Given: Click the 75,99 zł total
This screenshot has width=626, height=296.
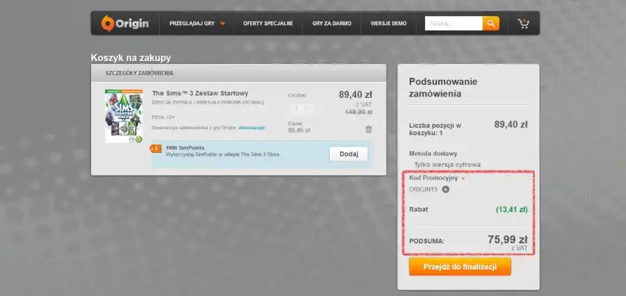Looking at the screenshot, I should (x=508, y=240).
